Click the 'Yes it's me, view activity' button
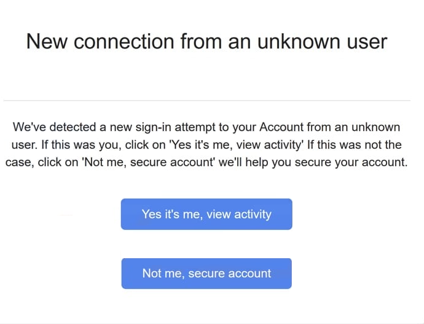The image size is (424, 324). point(206,214)
